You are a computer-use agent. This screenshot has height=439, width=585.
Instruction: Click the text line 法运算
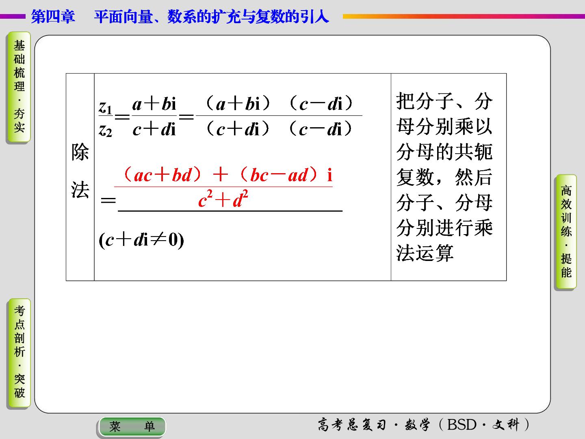click(425, 252)
